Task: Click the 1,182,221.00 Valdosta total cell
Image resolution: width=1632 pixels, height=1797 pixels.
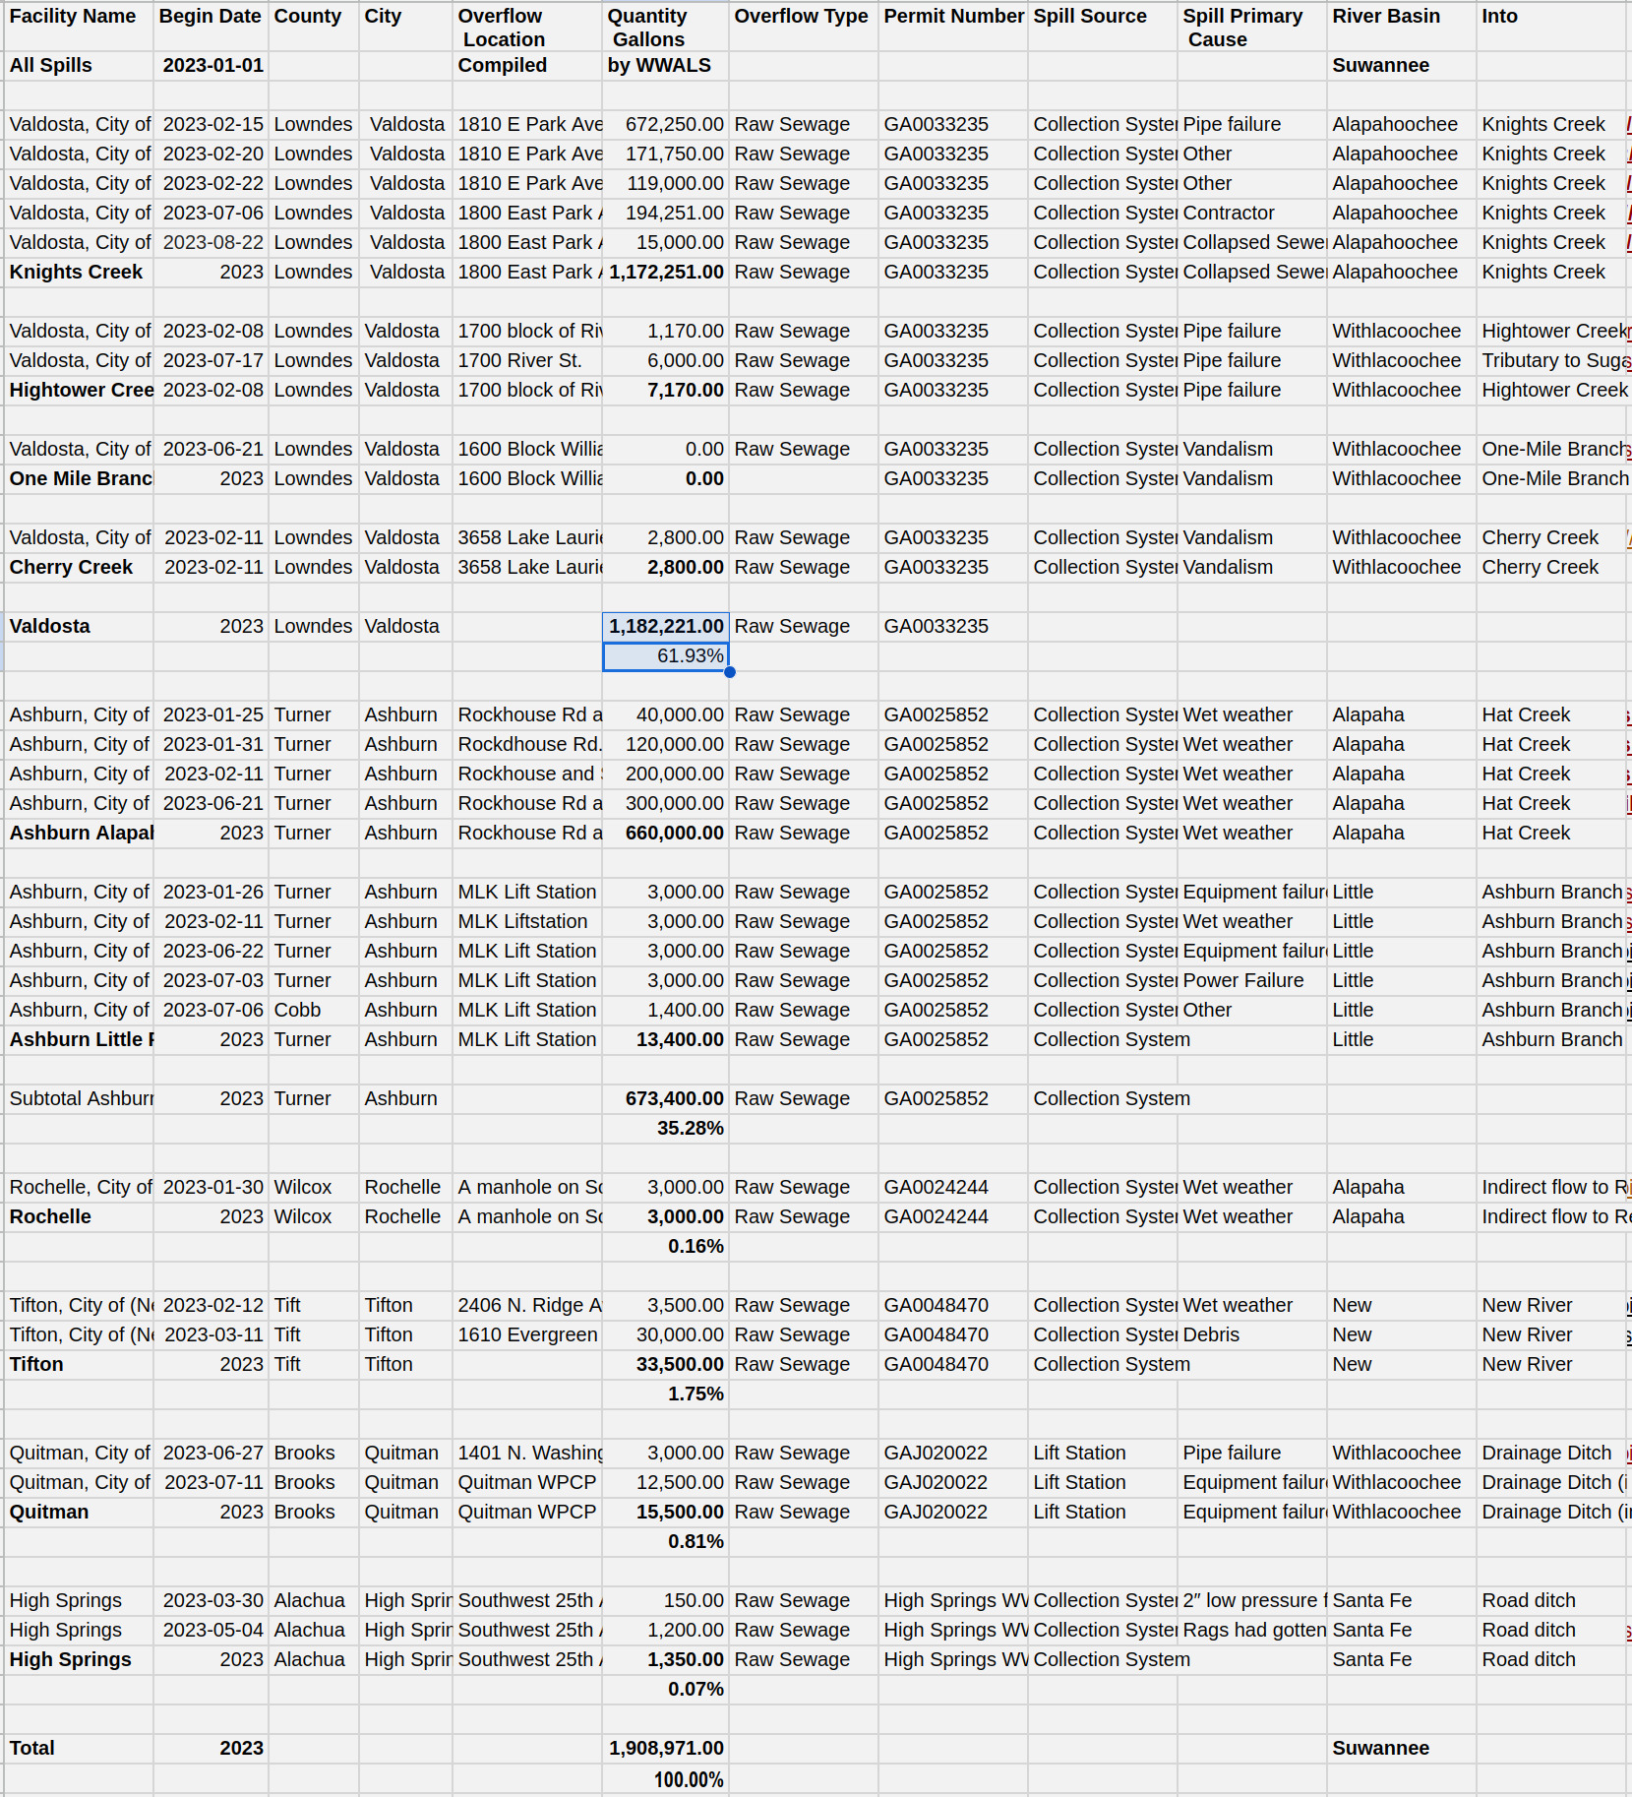Action: pyautogui.click(x=666, y=627)
